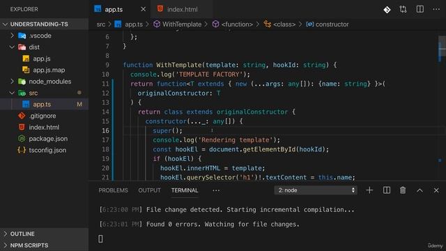Open the package.json file

48,139
